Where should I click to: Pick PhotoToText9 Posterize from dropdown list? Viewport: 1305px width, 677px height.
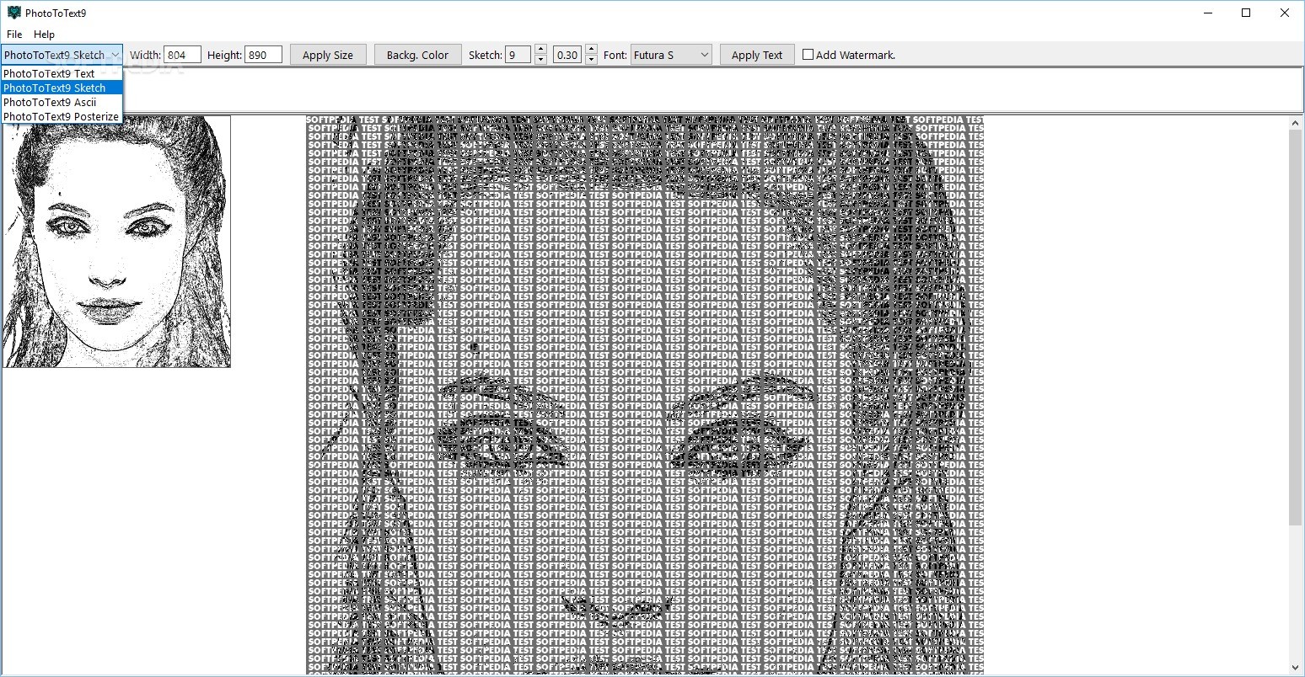pyautogui.click(x=62, y=116)
